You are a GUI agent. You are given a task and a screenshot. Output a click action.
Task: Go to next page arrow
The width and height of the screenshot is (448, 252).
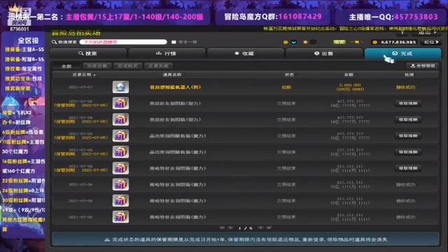pyautogui.click(x=260, y=227)
